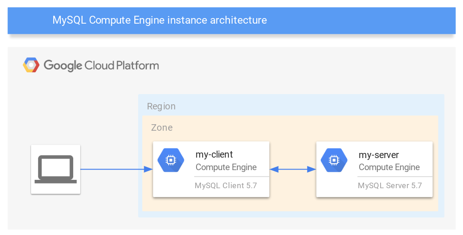Click the Google Cloud Platform hexagon logo

coord(31,65)
